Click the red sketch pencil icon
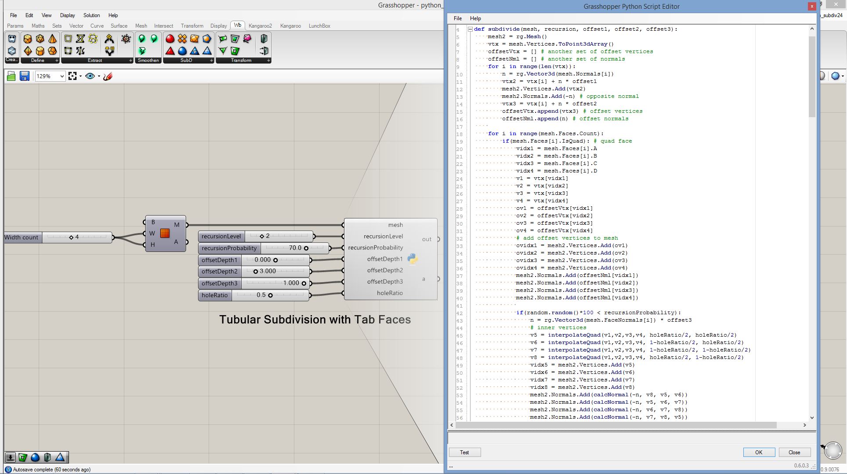 pyautogui.click(x=108, y=76)
